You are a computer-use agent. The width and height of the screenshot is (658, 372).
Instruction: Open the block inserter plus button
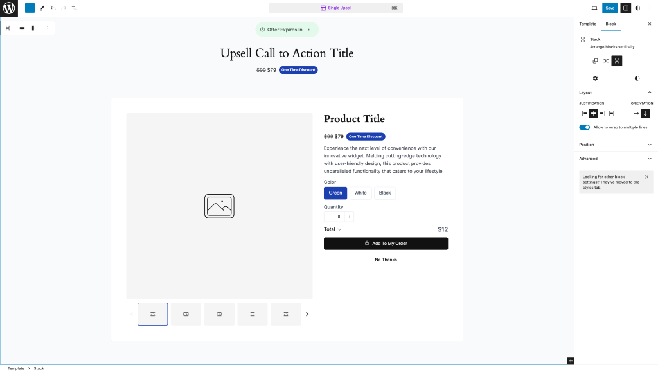tap(30, 8)
